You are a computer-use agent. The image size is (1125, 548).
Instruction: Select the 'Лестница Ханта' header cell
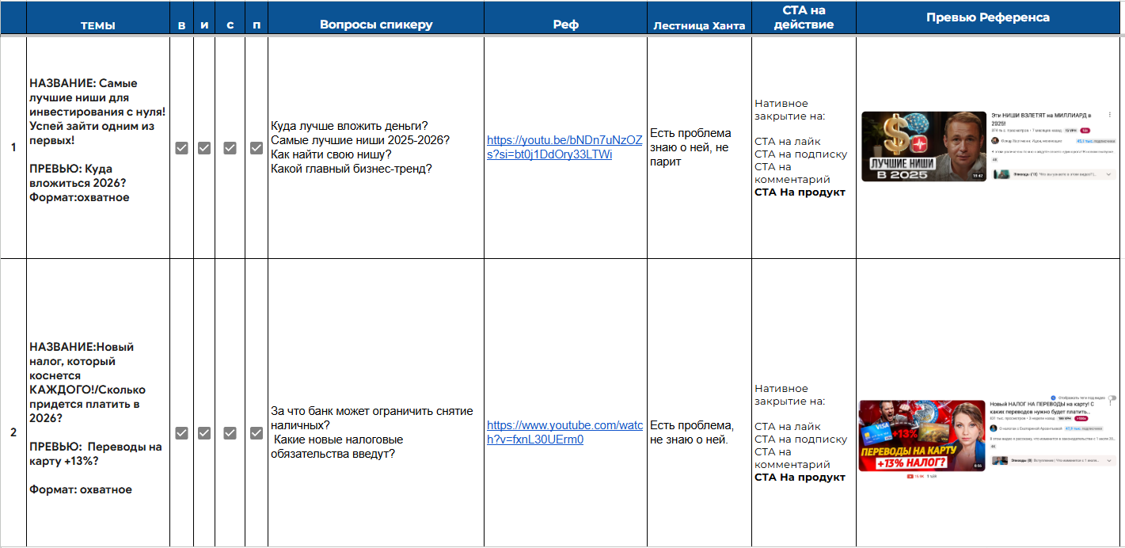point(699,25)
